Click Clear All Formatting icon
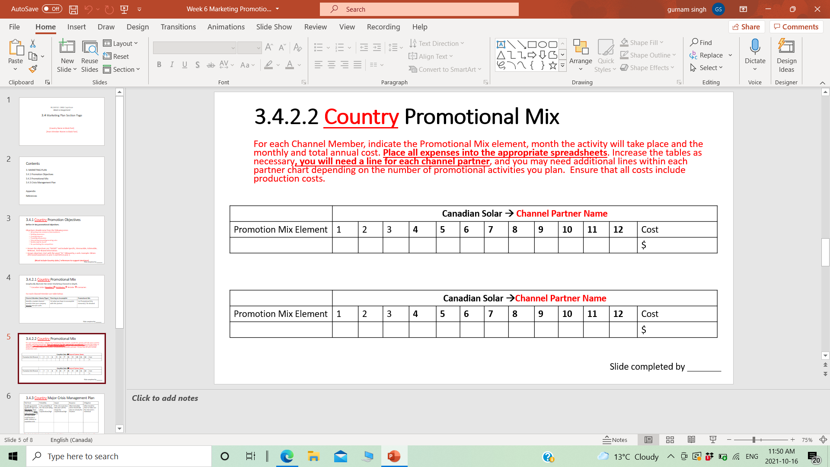830x467 pixels. 297,48
